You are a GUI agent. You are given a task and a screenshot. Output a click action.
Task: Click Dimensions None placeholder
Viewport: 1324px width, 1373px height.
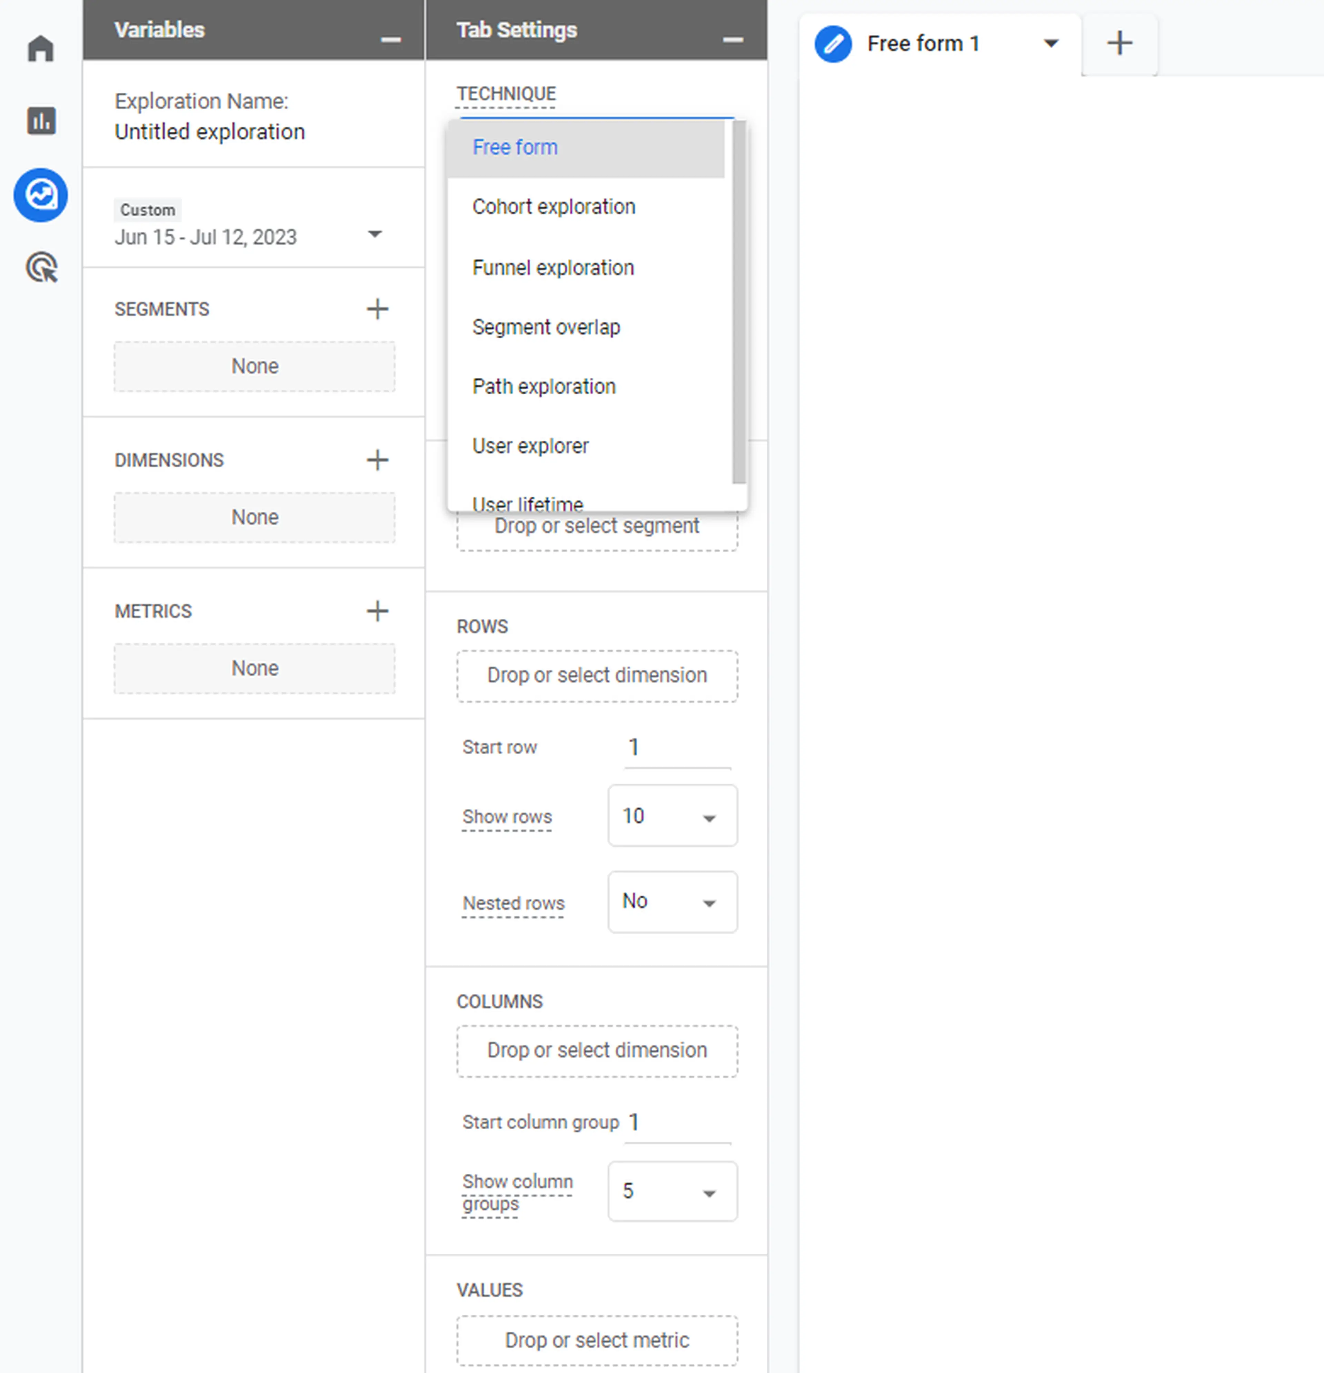[254, 518]
